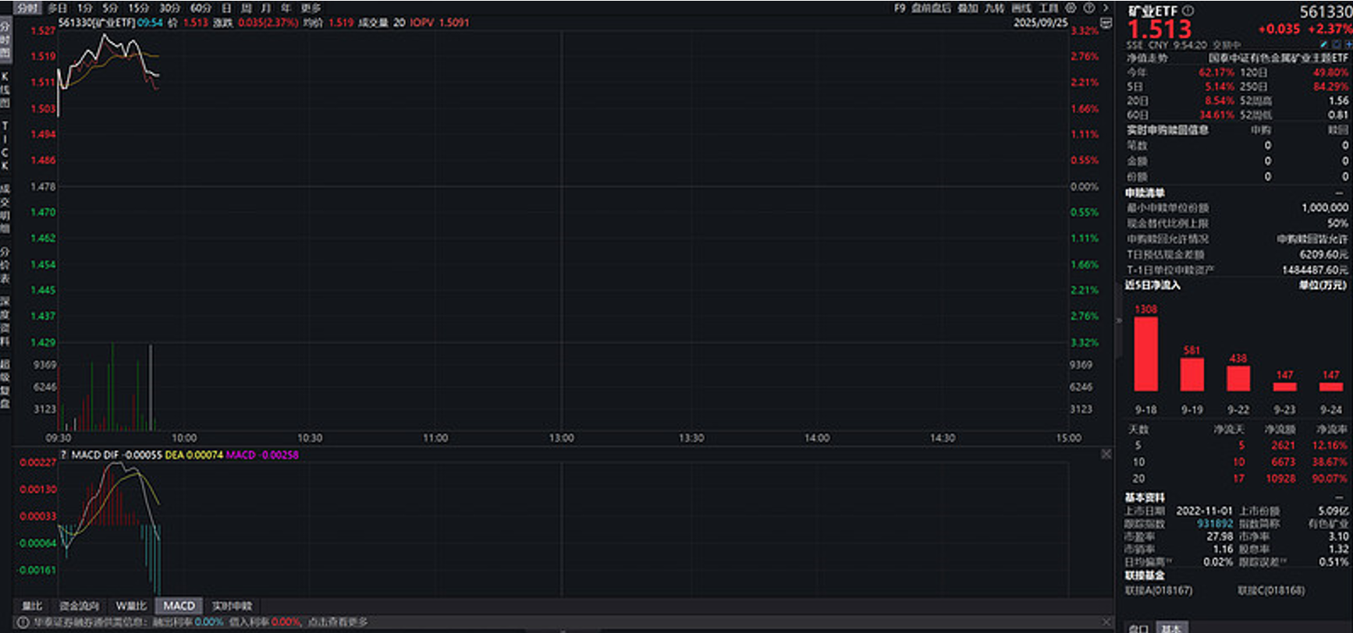Image resolution: width=1353 pixels, height=633 pixels.
Task: Open chart settings gear icon
Action: 1071,8
